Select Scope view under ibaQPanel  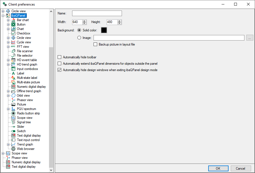(24, 118)
